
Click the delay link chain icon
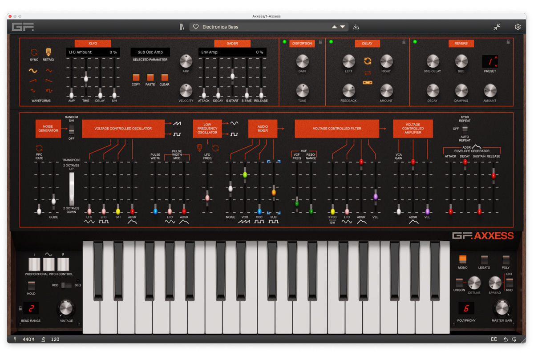[368, 82]
